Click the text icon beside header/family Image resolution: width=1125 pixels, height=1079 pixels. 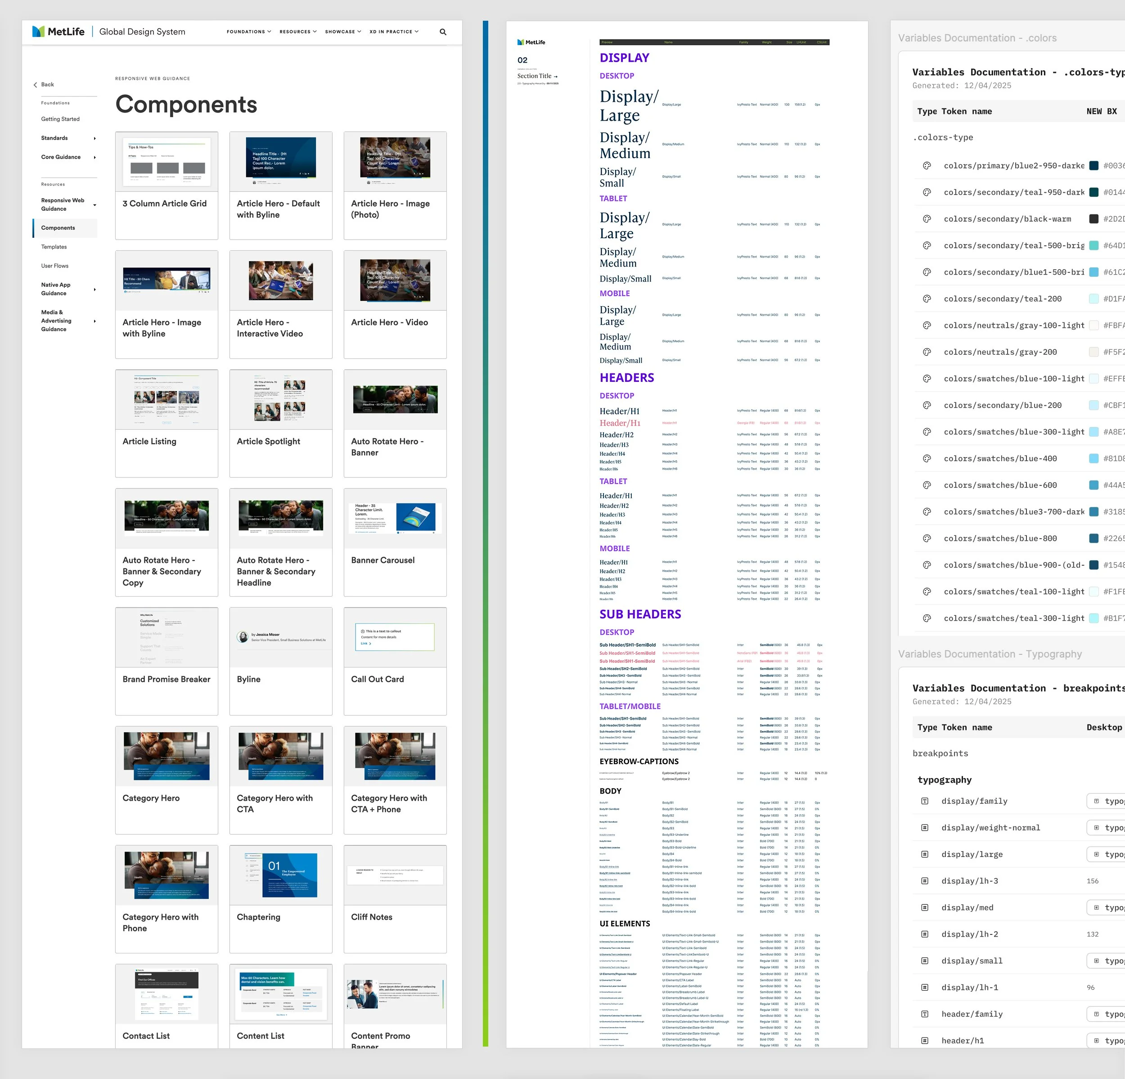[x=925, y=1014]
